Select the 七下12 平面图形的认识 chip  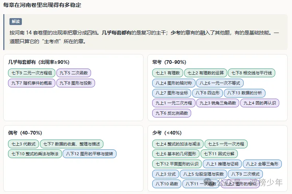tap(177, 164)
